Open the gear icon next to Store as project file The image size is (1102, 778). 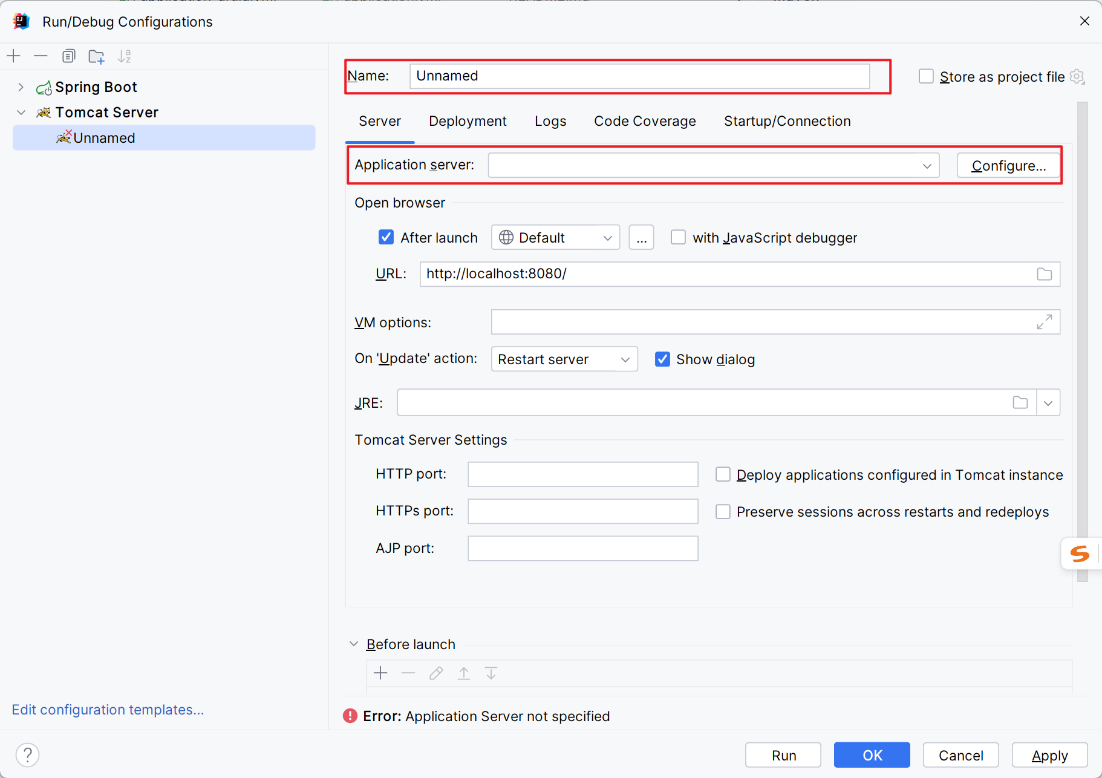pos(1077,77)
